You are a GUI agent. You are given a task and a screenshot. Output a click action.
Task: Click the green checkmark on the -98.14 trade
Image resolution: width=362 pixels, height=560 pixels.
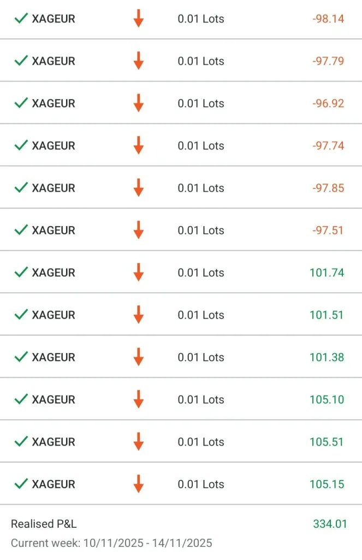click(21, 19)
